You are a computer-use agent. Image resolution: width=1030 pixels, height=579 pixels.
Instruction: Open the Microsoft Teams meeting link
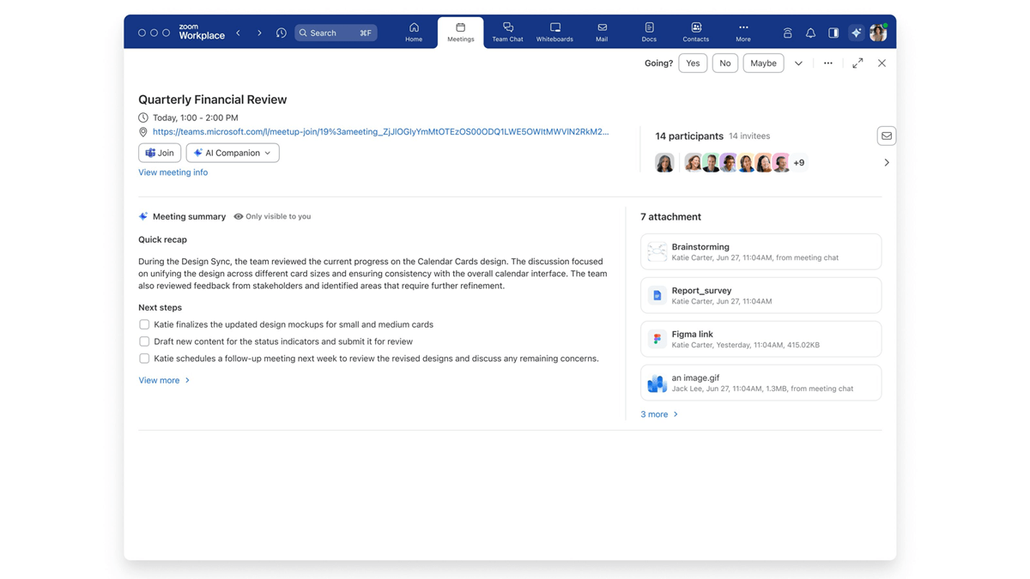coord(380,132)
